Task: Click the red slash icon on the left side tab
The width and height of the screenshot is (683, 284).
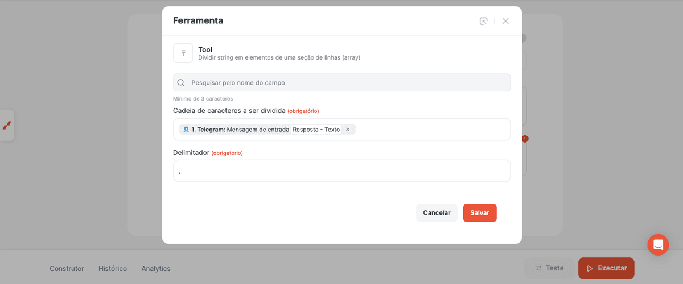Action: click(x=7, y=125)
